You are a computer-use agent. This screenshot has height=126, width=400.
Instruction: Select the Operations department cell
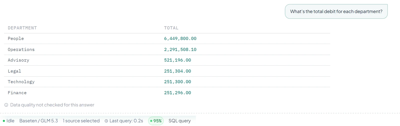click(21, 49)
